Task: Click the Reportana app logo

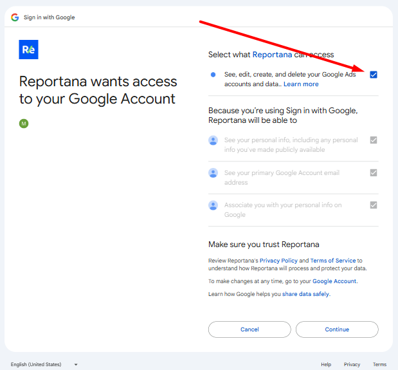Action: coord(29,49)
